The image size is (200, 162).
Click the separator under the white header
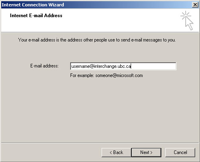pyautogui.click(x=100, y=32)
